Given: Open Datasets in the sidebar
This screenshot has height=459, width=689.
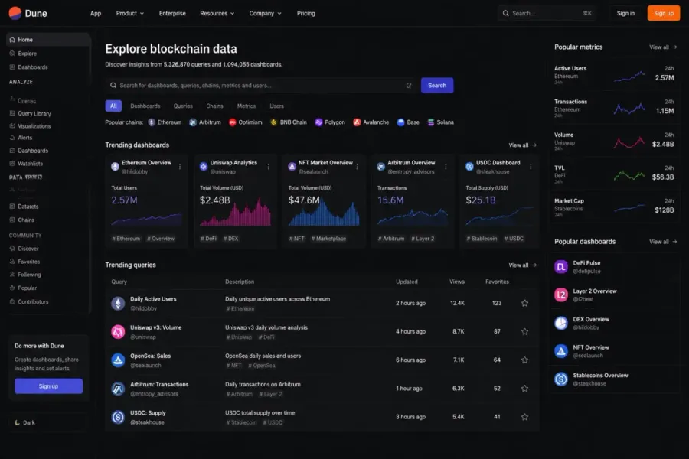Looking at the screenshot, I should 28,207.
